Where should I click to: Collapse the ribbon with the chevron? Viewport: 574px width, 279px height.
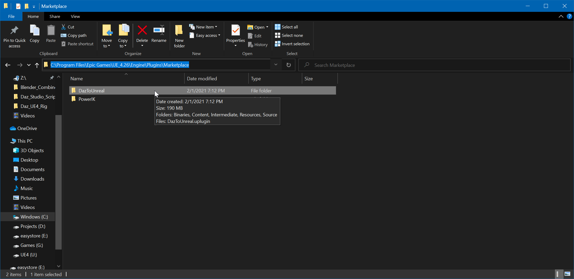561,16
